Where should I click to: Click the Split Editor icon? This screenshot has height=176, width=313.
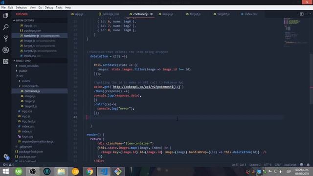302,14
